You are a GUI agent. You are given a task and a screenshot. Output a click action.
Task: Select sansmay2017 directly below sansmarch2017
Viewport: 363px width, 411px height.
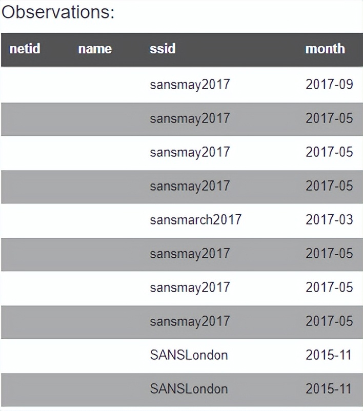tap(190, 254)
